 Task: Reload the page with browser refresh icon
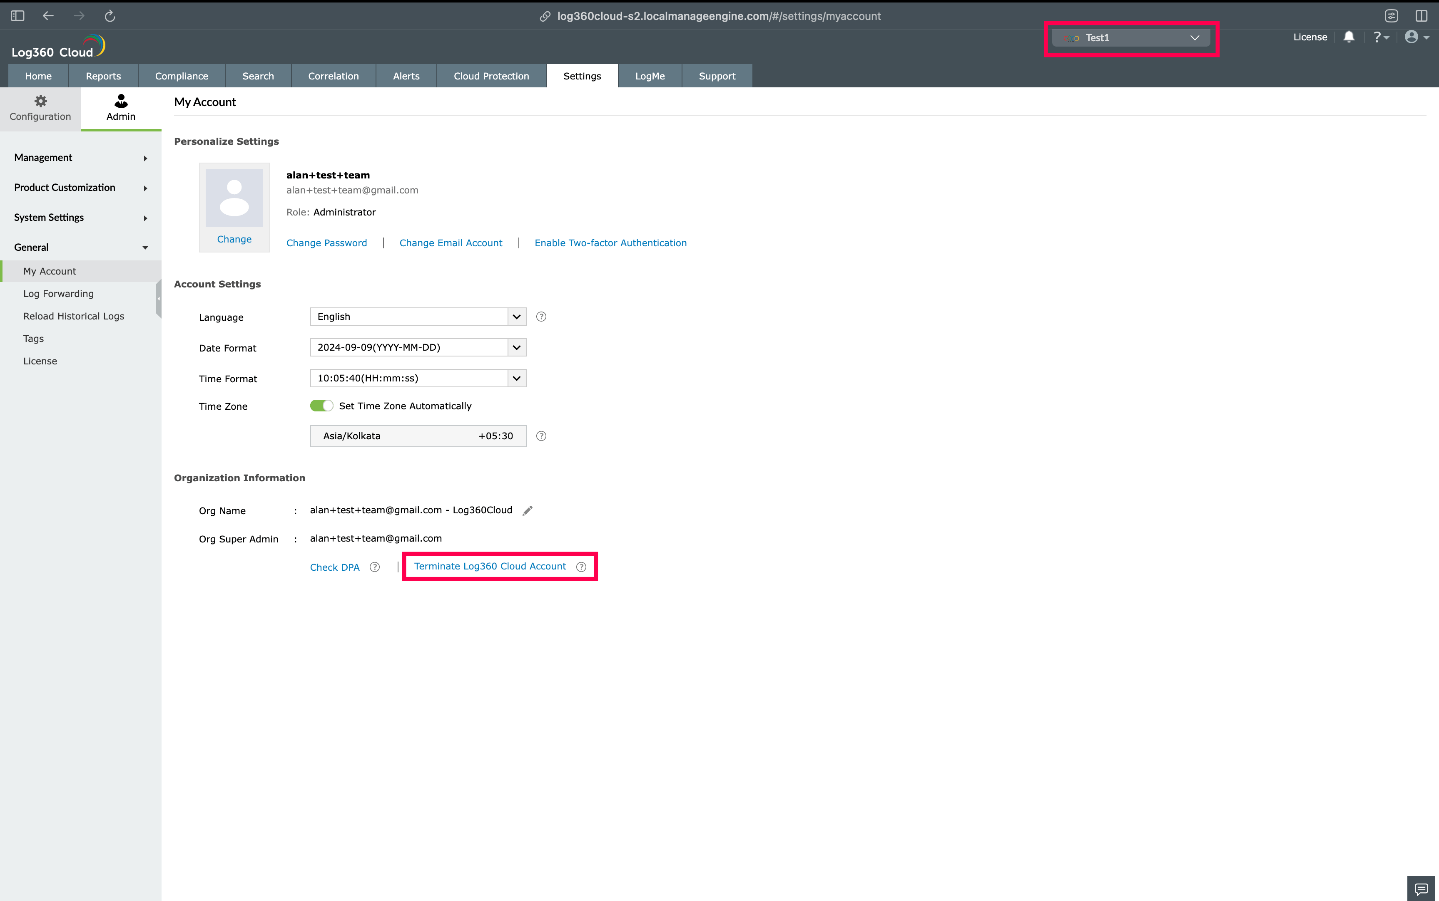coord(110,16)
